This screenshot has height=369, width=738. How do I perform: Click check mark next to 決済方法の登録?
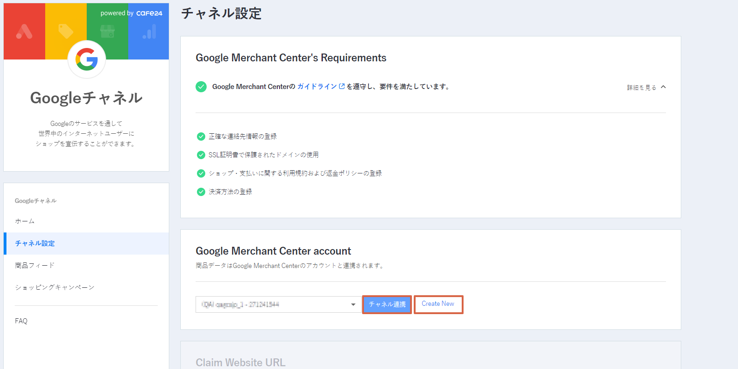pos(201,192)
